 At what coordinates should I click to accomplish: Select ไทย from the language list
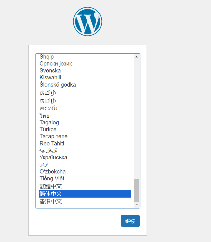coord(44,115)
